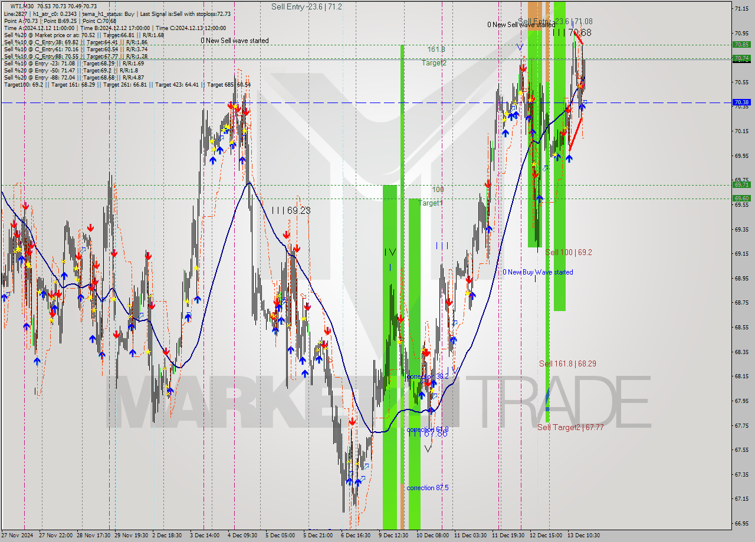Select the 69.95 price axis value
Viewport: 755px width, 542px height.
click(x=741, y=156)
